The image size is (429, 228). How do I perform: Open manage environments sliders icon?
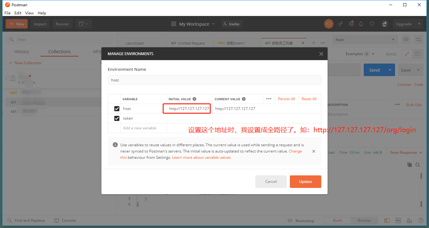click(x=419, y=39)
